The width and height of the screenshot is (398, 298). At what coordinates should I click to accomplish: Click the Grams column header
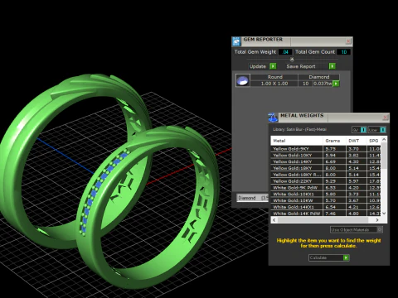[334, 141]
